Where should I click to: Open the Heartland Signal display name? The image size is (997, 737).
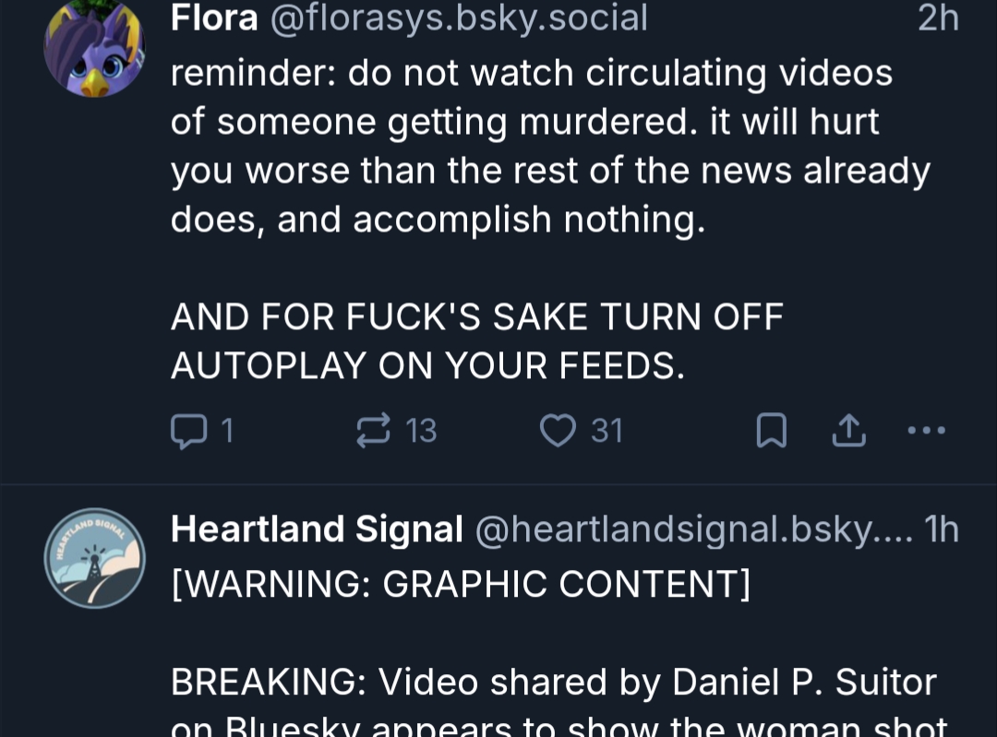pyautogui.click(x=317, y=529)
